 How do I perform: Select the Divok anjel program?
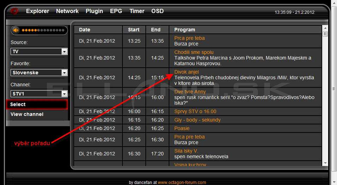tap(187, 72)
